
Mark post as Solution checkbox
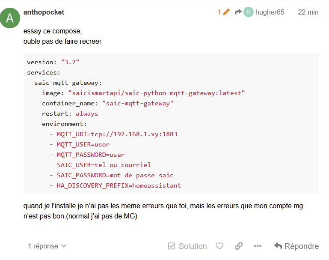[172, 246]
